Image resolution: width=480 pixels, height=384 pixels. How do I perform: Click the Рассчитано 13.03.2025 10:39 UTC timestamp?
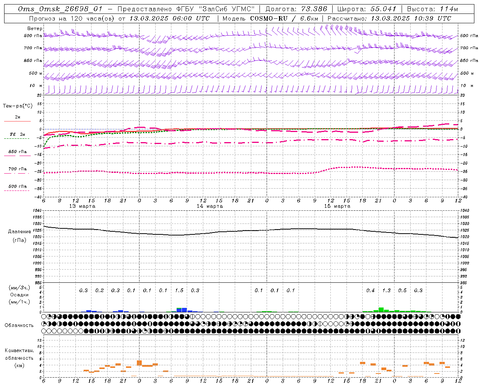click(389, 18)
